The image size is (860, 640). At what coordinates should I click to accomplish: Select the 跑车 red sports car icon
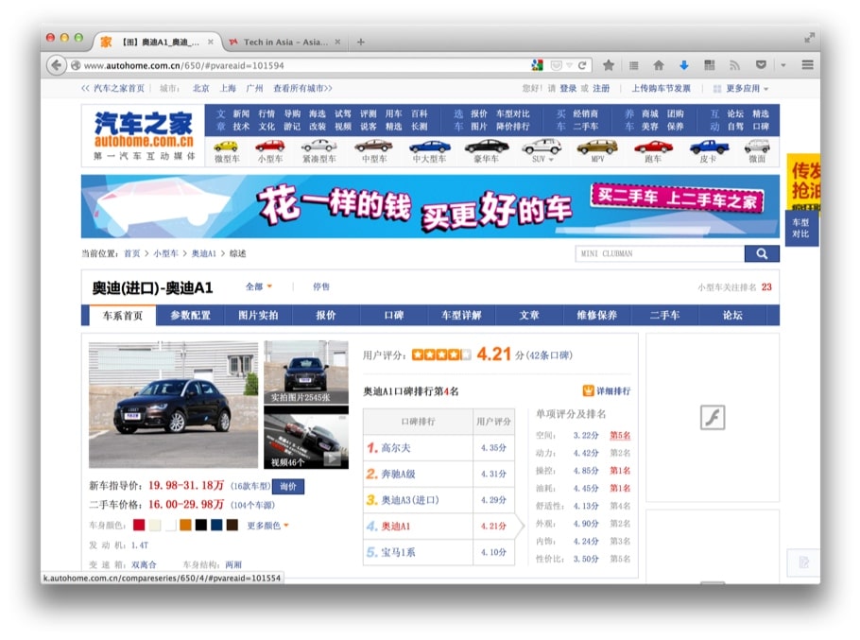point(653,147)
